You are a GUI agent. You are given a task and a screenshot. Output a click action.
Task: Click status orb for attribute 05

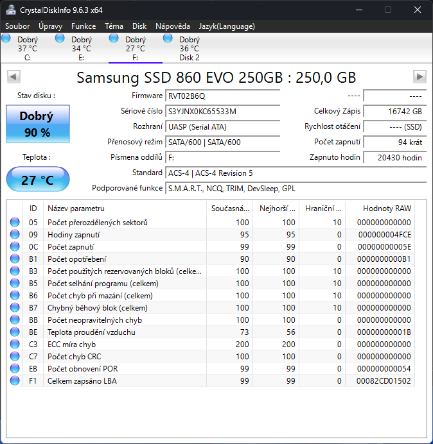(15, 222)
